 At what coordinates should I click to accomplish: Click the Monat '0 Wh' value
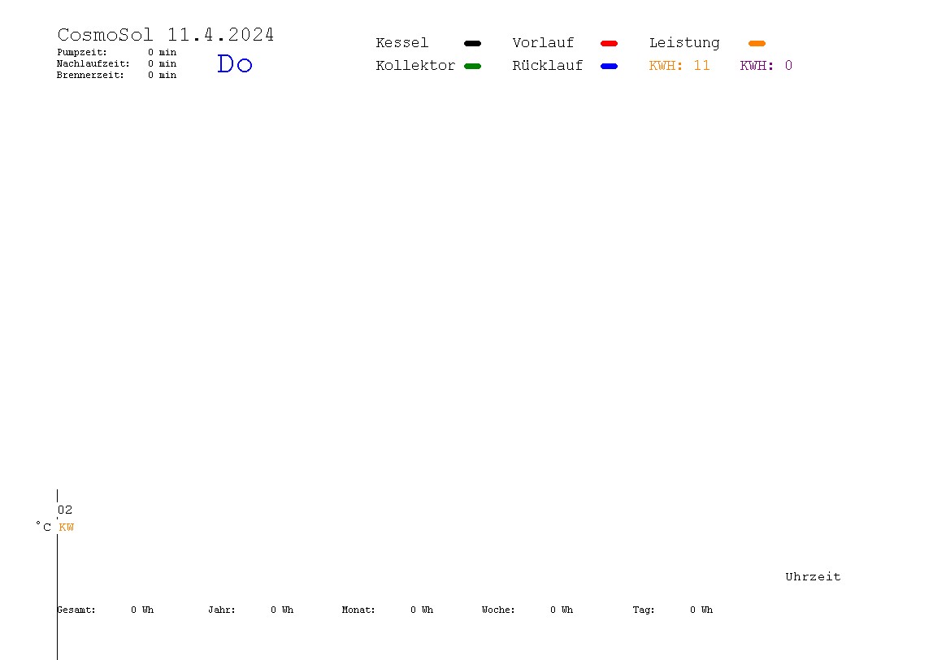point(422,610)
